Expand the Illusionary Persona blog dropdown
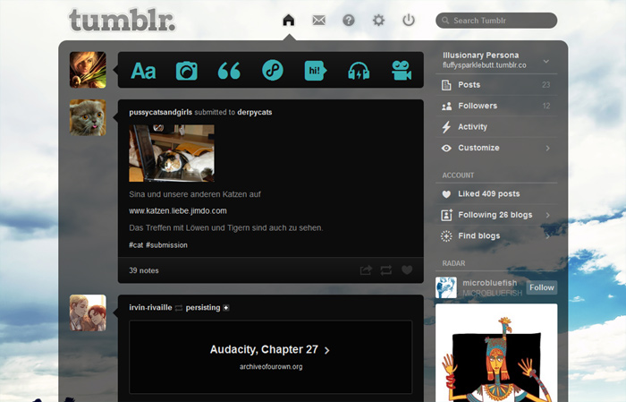Viewport: 626px width, 402px height. point(546,61)
